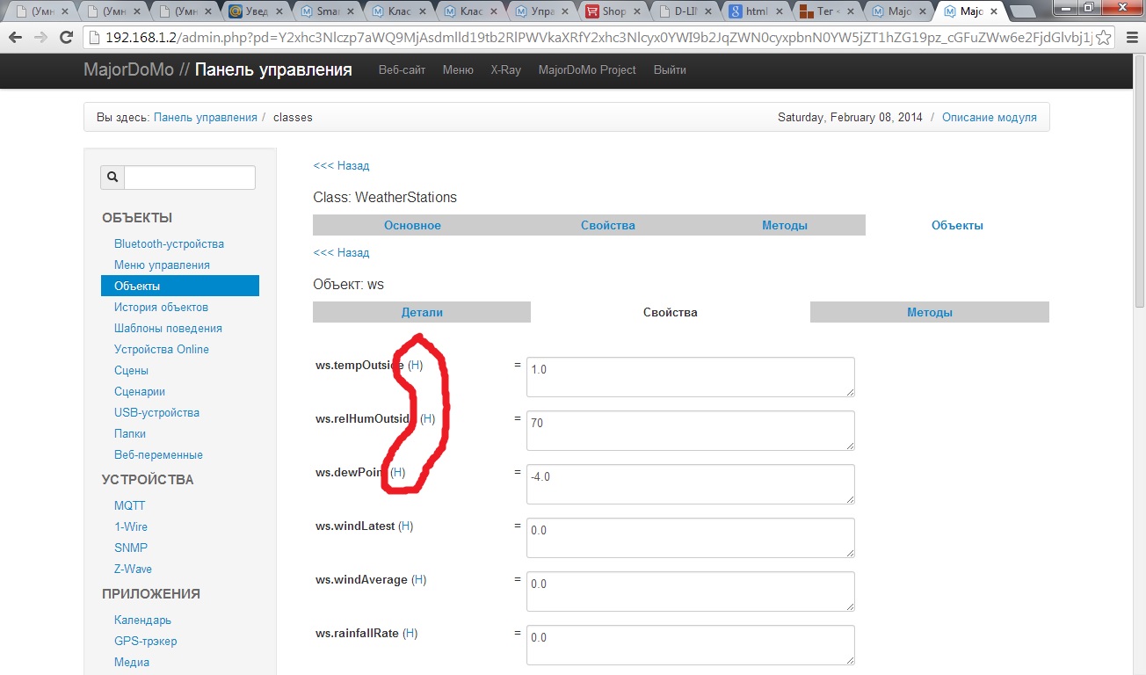Focus the sidebar search field
Screen dimensions: 1146x675
190,178
